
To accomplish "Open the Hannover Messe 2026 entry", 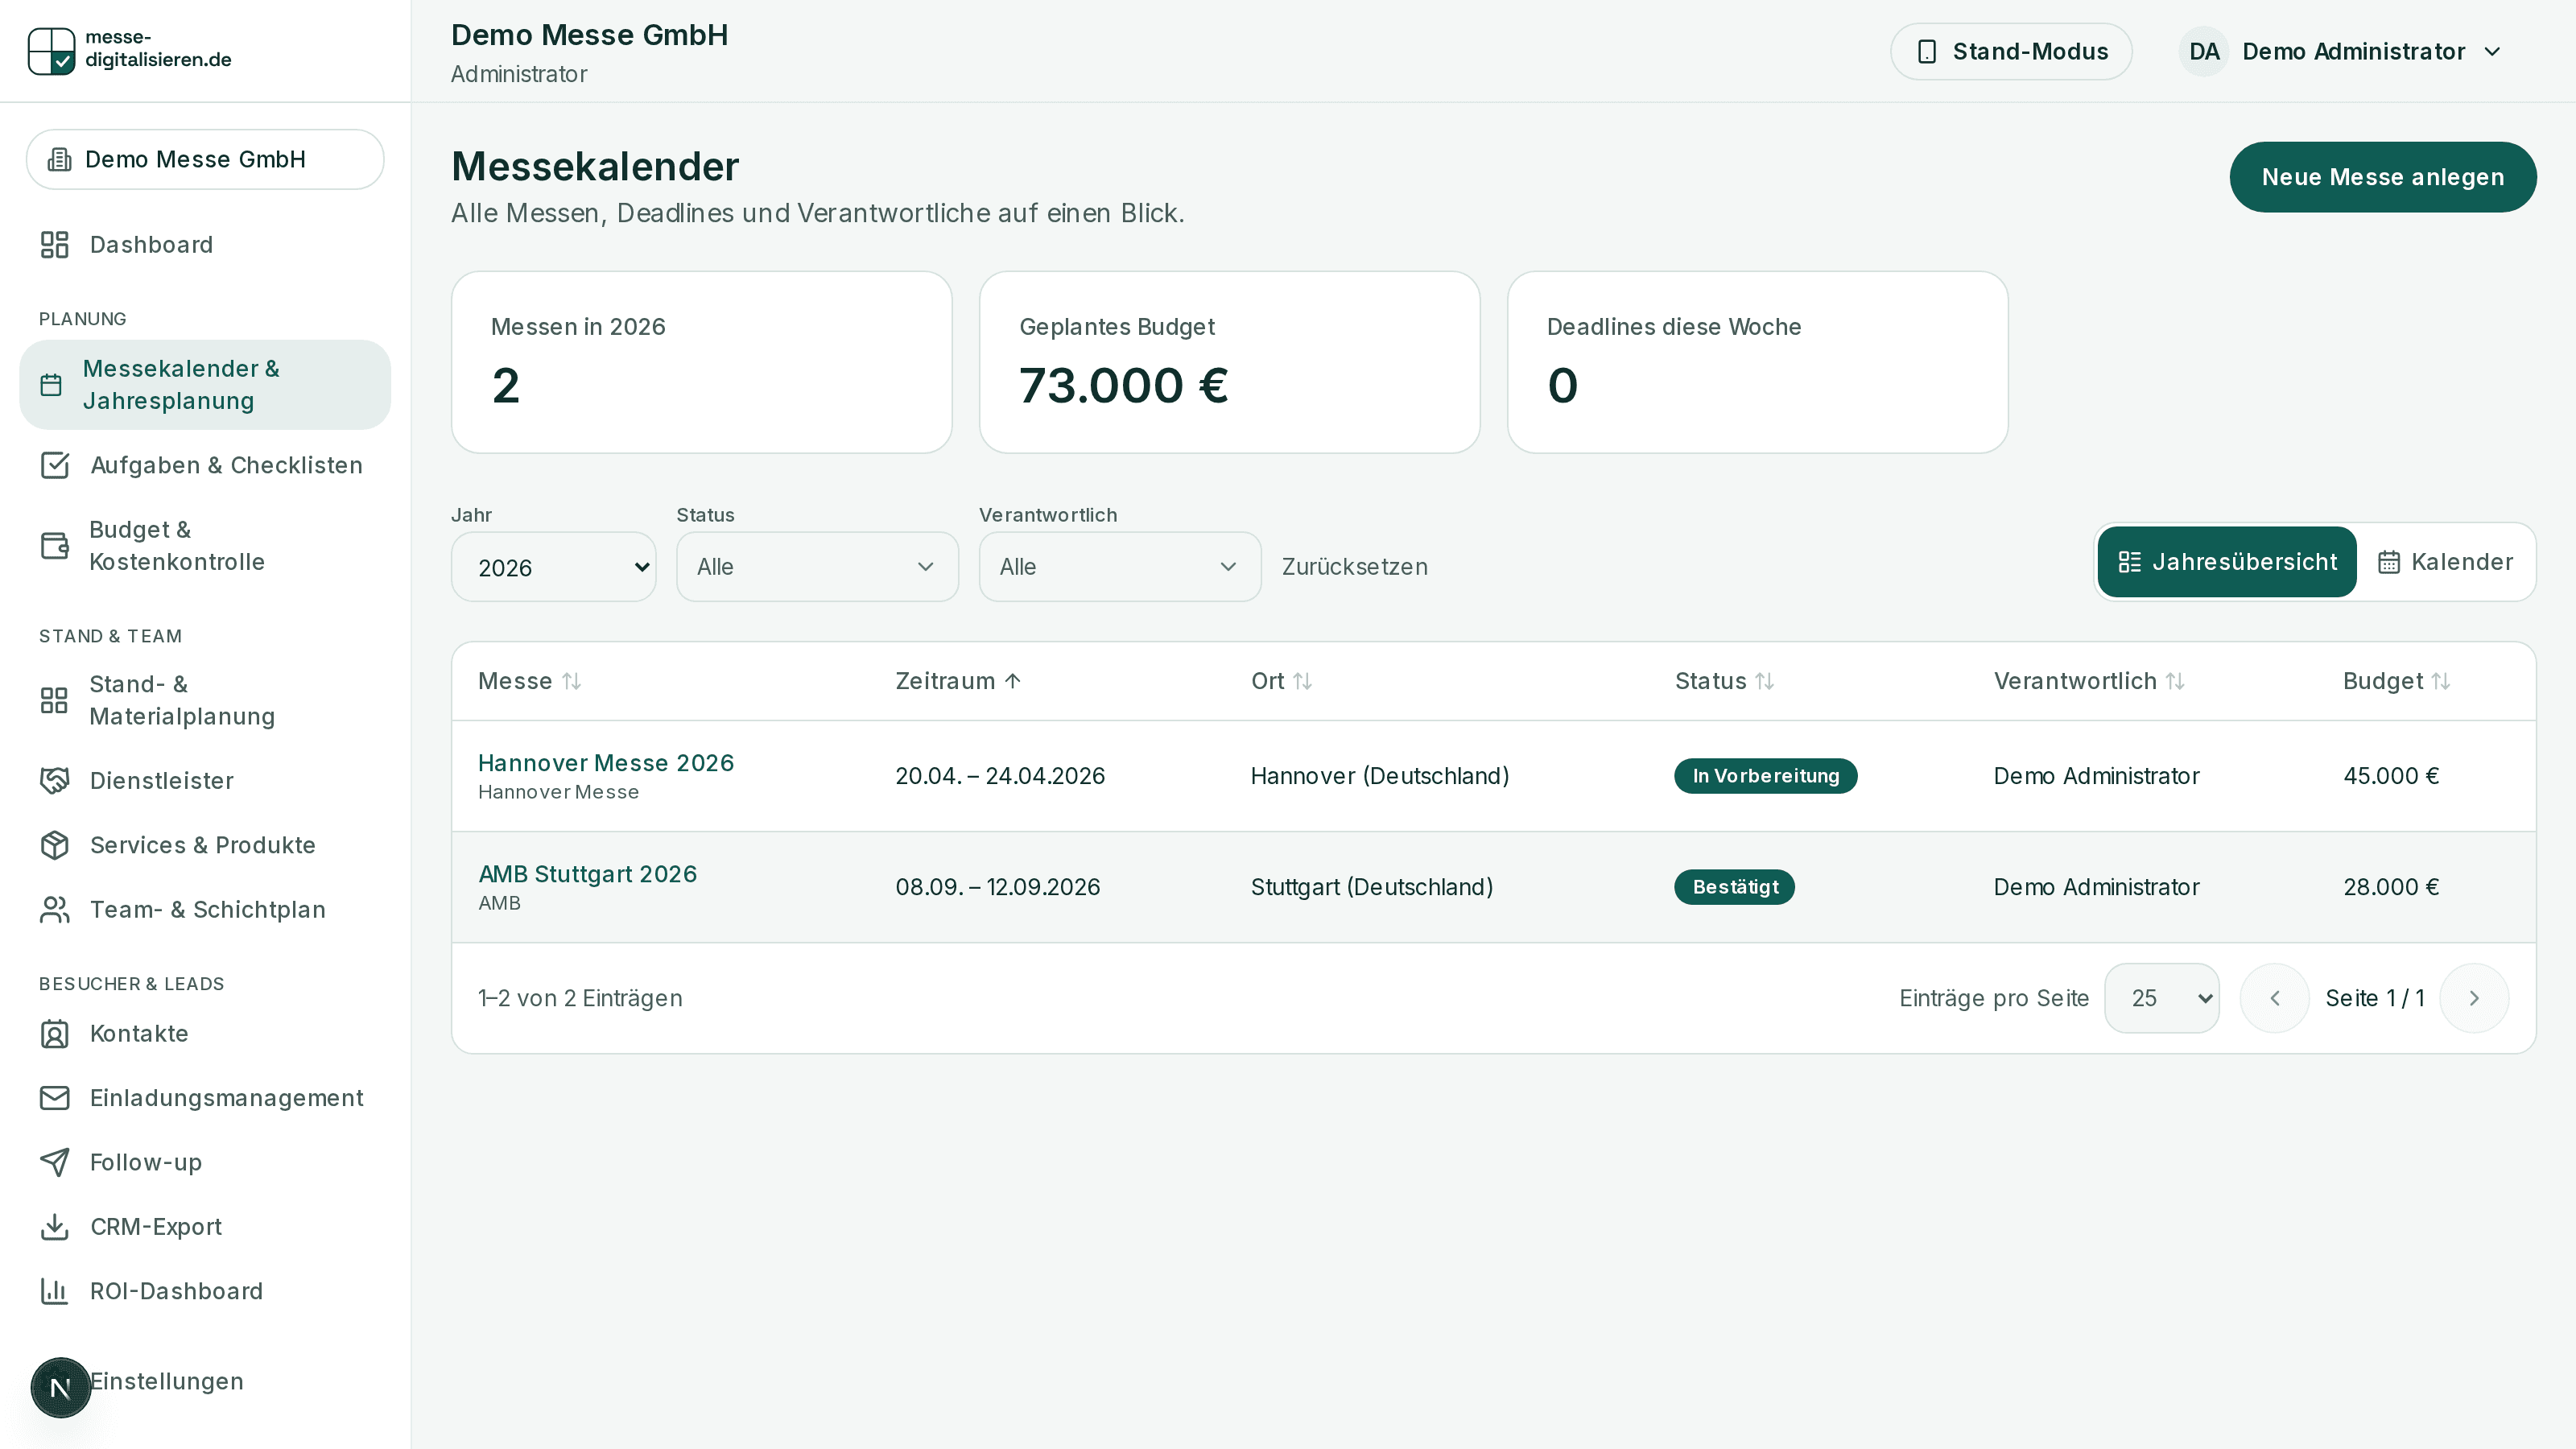I will 606,763.
